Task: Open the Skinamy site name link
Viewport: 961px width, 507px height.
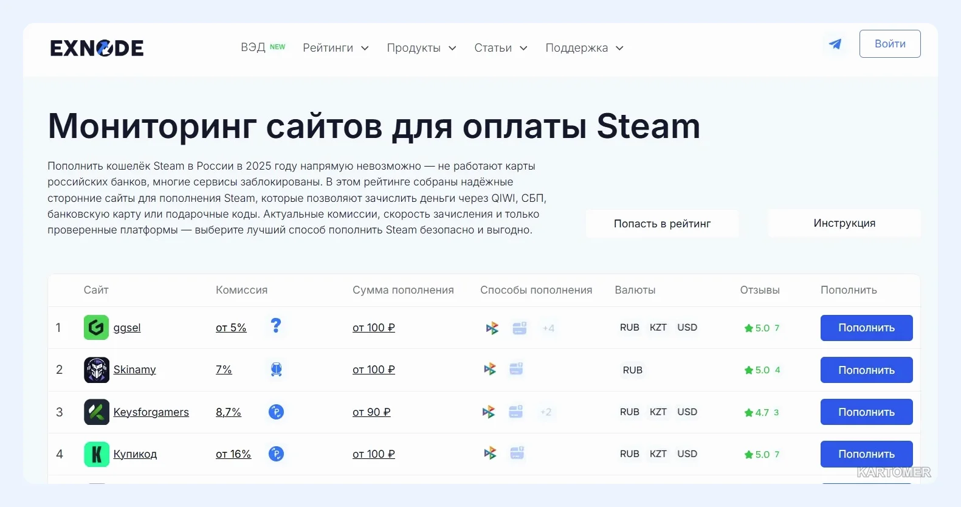Action: click(134, 370)
